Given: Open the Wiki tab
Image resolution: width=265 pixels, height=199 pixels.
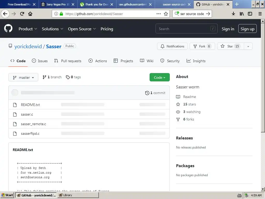Looking at the screenshot, I should coord(147,61).
